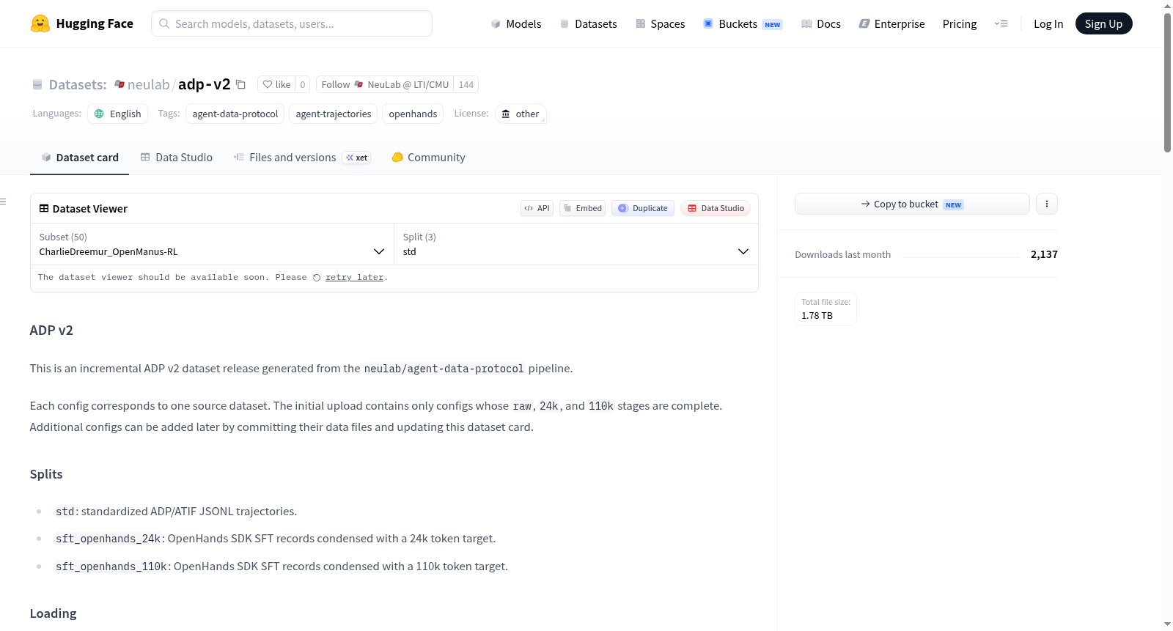
Task: Select the English language tag
Action: (118, 114)
